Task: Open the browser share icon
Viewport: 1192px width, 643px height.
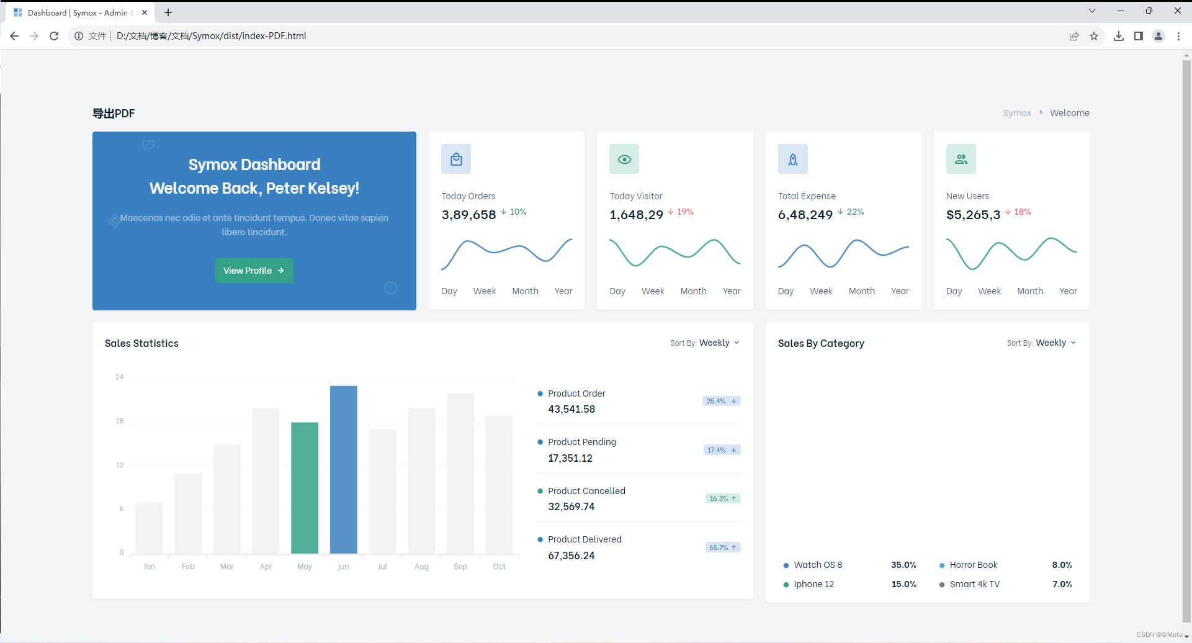Action: coord(1074,36)
